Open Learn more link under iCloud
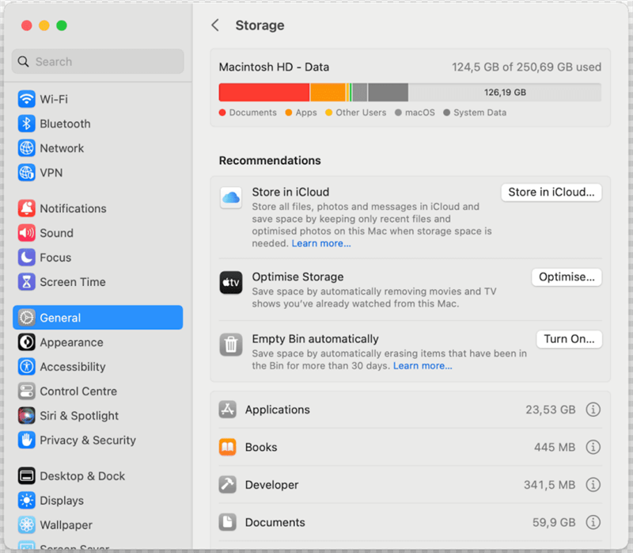The width and height of the screenshot is (633, 553). click(x=321, y=243)
